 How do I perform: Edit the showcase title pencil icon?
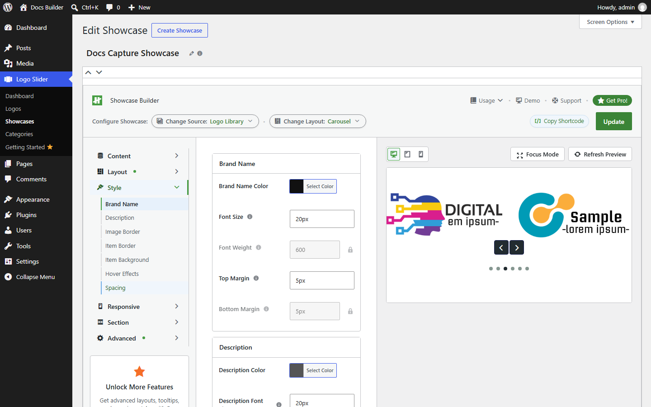click(192, 53)
